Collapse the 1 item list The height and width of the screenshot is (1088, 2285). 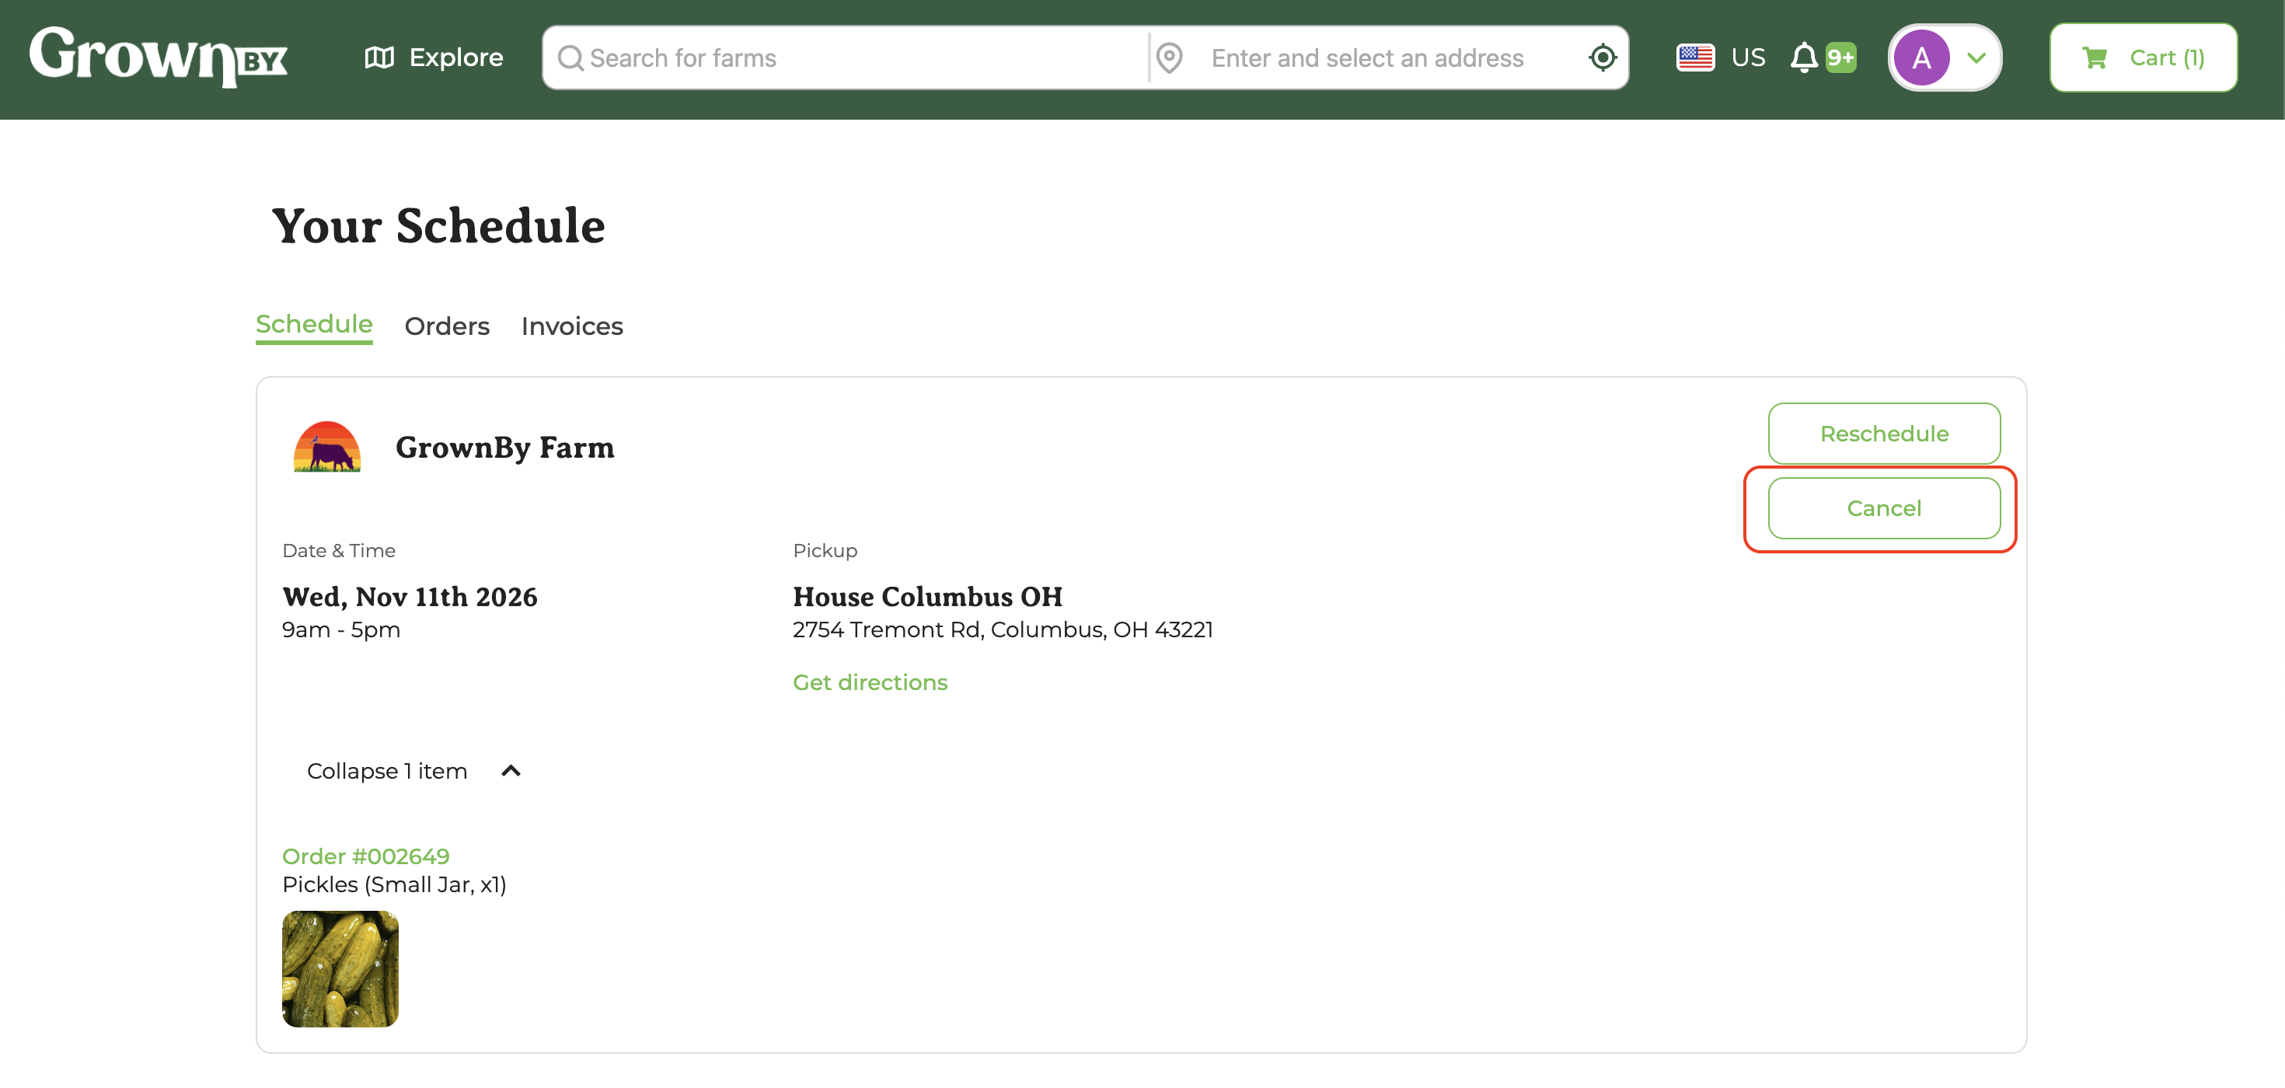click(x=413, y=771)
